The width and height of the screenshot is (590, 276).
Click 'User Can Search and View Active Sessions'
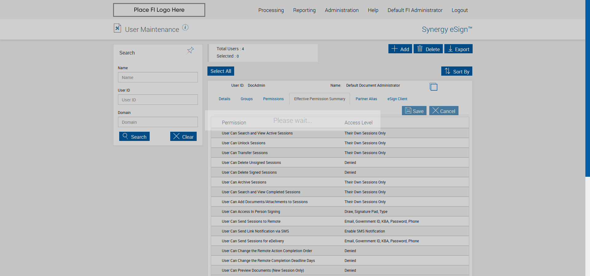point(257,133)
